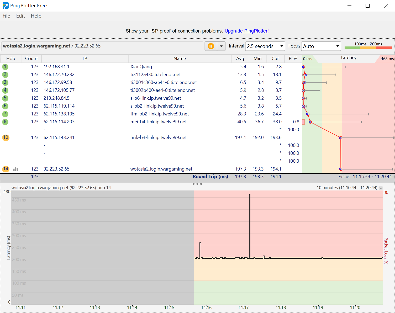Sort by the Count column header
The width and height of the screenshot is (395, 313).
pos(31,59)
